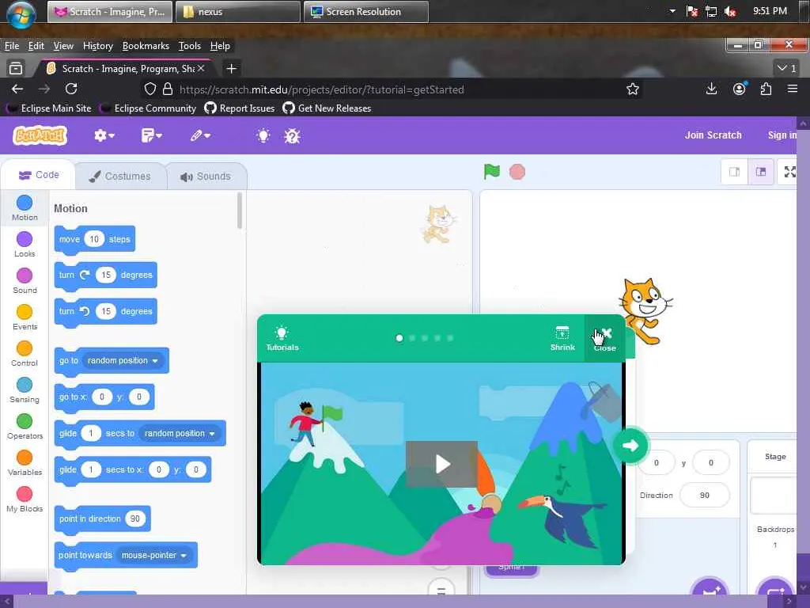
Task: Select the Events block category
Action: pos(25,317)
